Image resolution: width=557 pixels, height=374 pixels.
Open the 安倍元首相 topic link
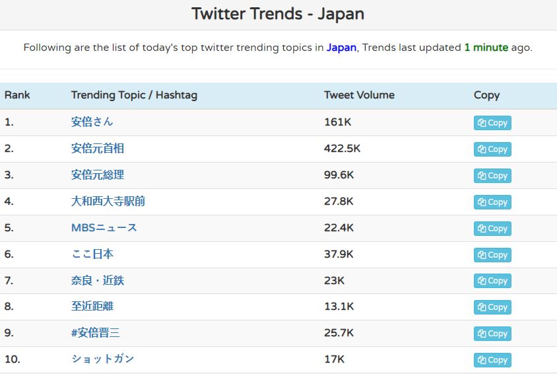click(x=97, y=149)
